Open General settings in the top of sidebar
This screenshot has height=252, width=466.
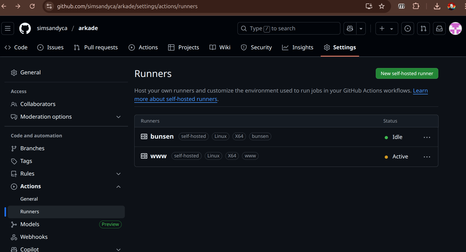66,72
